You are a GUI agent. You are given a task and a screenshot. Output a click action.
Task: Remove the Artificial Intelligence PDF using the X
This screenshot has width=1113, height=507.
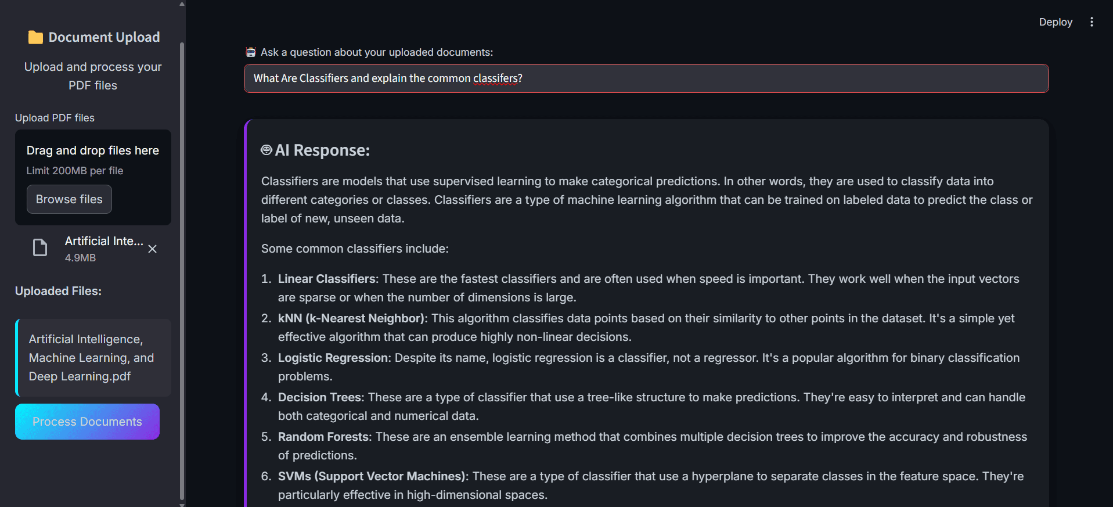coord(152,249)
